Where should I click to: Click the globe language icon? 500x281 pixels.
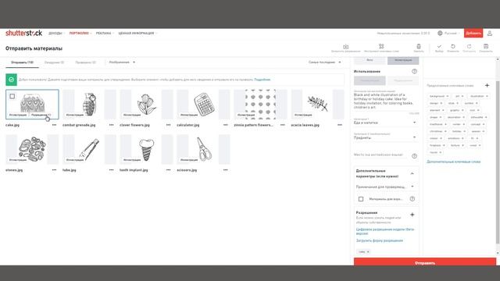point(440,33)
